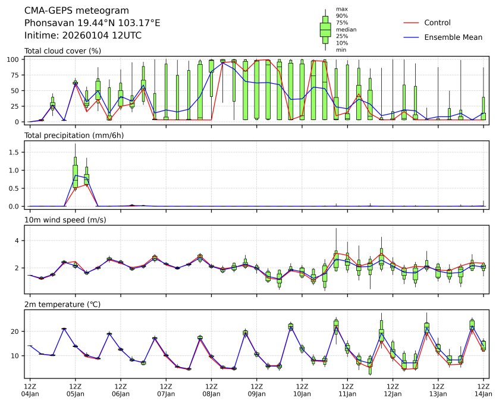499x404 pixels.
Task: Click the "CMA-GEPS meteogram" title
Action: tap(73, 11)
